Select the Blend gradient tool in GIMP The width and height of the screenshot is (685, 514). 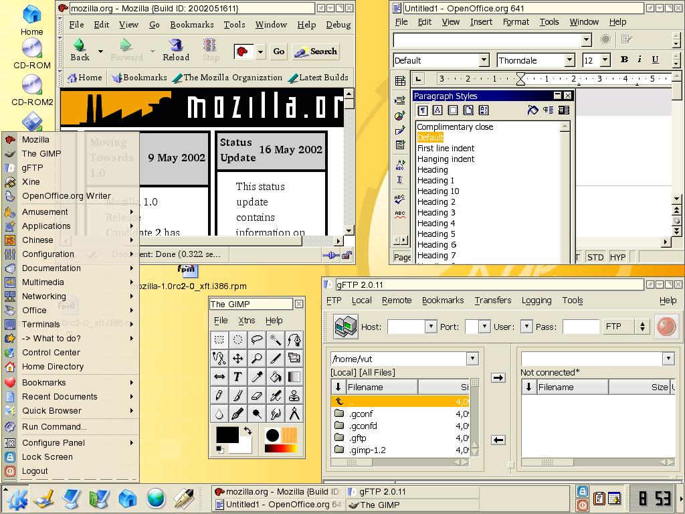click(x=294, y=377)
